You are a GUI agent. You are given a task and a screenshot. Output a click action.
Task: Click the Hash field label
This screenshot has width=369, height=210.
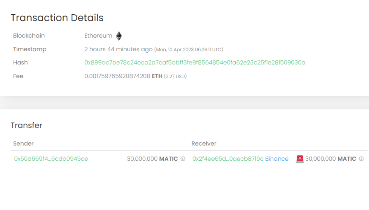point(20,62)
